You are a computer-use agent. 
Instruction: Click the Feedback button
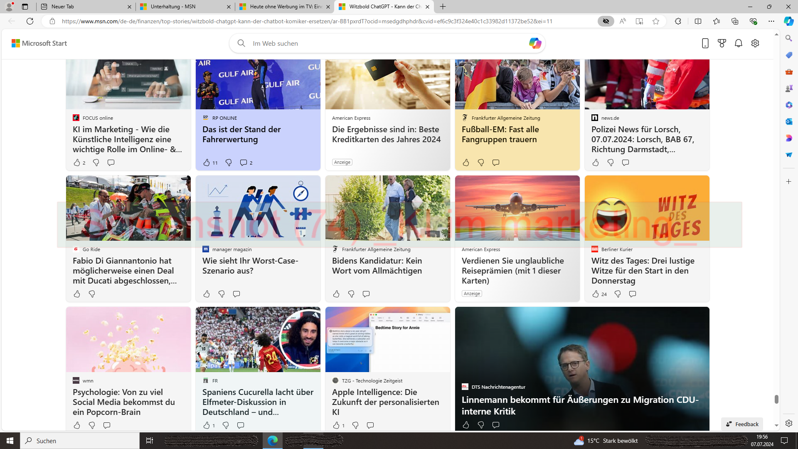coord(742,424)
